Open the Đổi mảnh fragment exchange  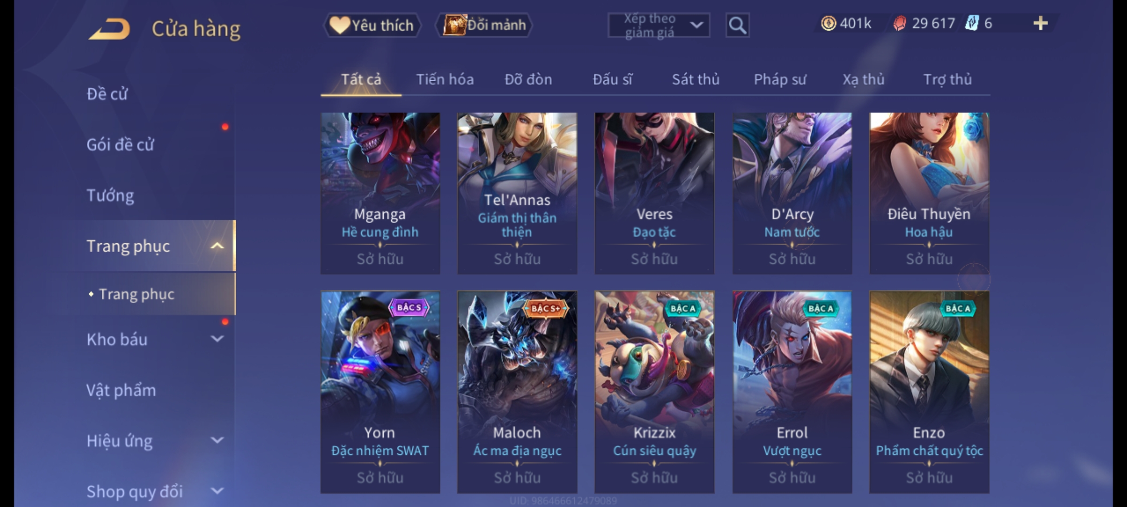coord(484,25)
